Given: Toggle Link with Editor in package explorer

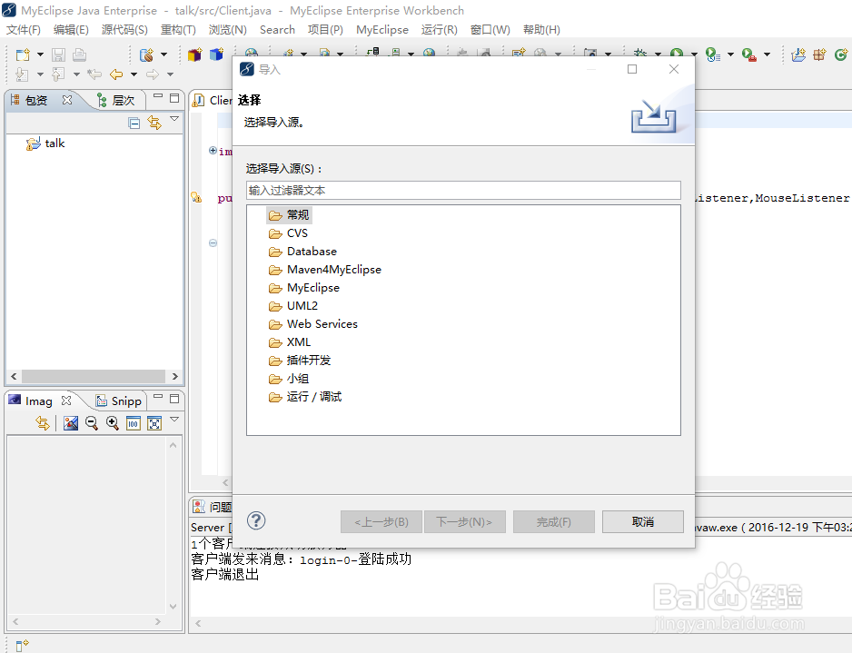Looking at the screenshot, I should [154, 124].
